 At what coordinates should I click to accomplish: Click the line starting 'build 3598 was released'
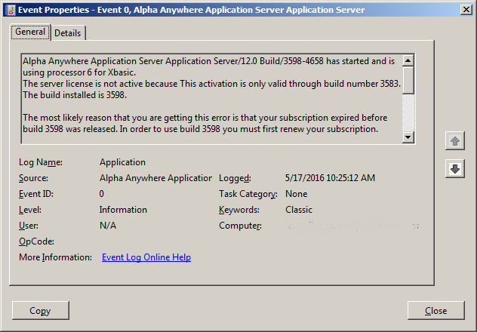201,129
